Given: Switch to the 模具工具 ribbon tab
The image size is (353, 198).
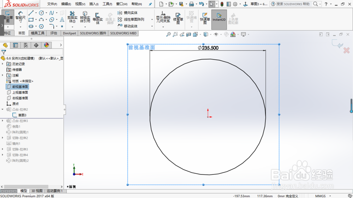Looking at the screenshot, I should click(38, 33).
